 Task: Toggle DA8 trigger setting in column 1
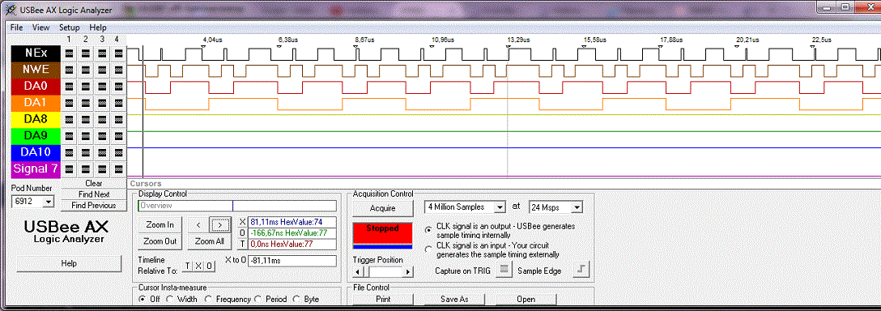click(69, 119)
